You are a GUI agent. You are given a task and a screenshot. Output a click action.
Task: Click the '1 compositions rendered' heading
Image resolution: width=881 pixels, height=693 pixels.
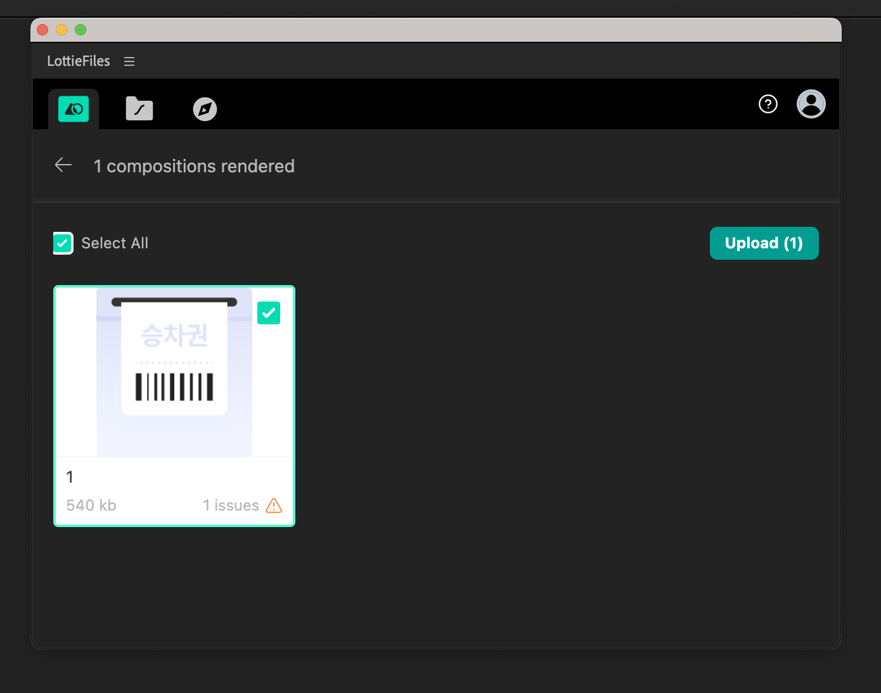tap(194, 166)
